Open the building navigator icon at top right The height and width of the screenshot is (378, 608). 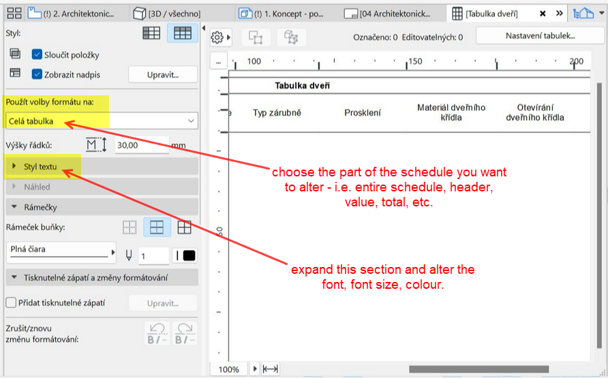click(x=583, y=14)
